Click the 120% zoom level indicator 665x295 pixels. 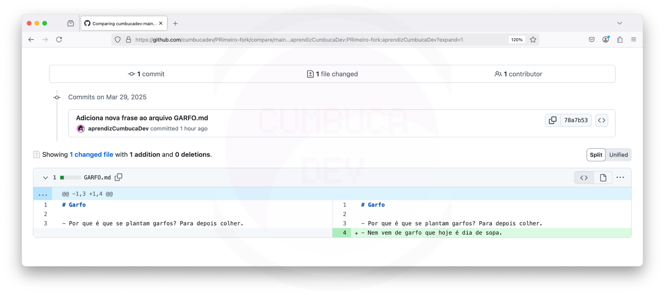[x=516, y=40]
